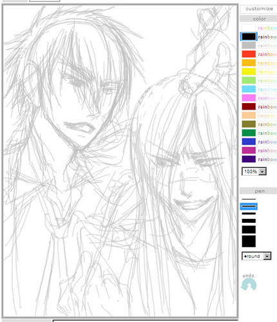Click rainbow link beside dark red swatch
The image size is (277, 322).
click(267, 107)
